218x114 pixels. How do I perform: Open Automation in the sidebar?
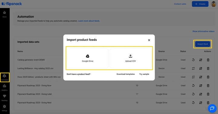tap(5, 77)
